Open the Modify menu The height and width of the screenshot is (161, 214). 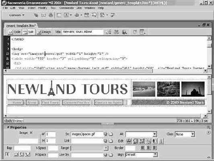pos(43,8)
